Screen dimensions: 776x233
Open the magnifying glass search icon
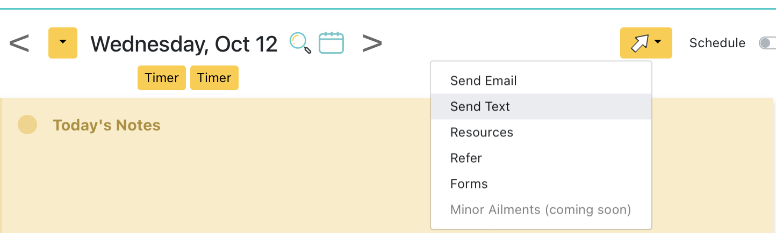coord(300,43)
